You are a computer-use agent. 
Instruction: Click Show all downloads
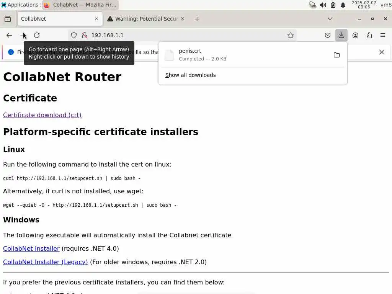point(191,75)
